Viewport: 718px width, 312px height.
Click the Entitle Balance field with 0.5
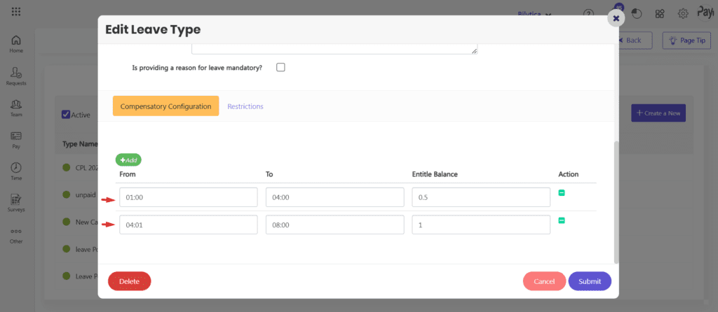pos(481,197)
